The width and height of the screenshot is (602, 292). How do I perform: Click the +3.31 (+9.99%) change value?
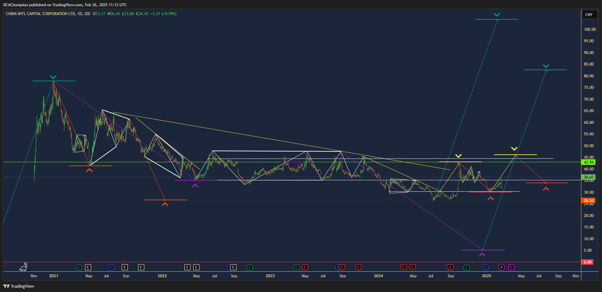(163, 14)
